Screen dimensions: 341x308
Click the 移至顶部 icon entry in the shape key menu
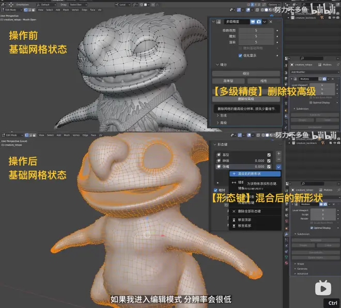(x=234, y=220)
